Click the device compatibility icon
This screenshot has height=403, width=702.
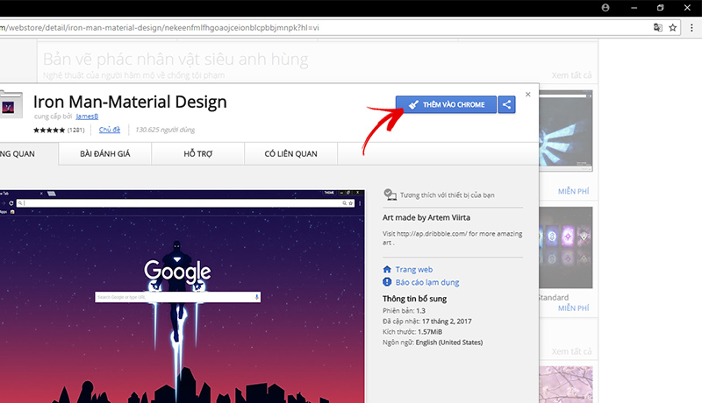coord(390,194)
